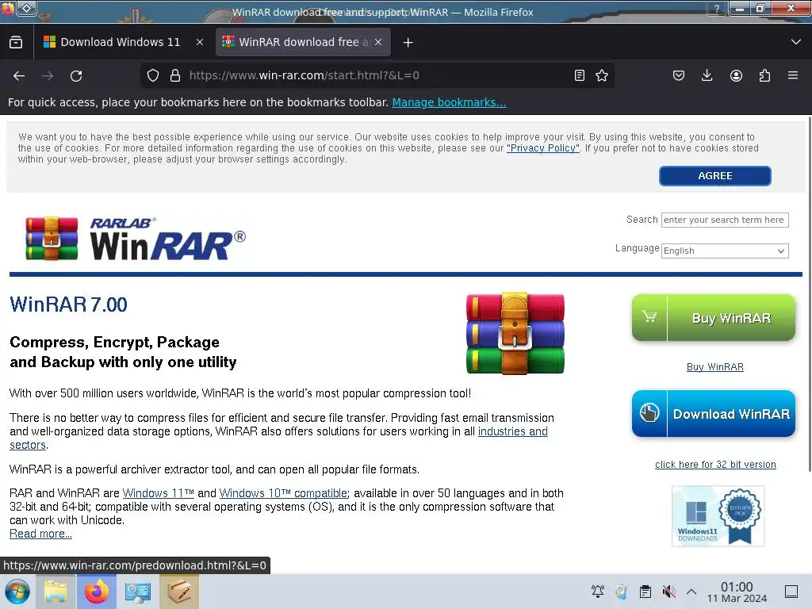Open the Windows 11 compatibility link
The height and width of the screenshot is (609, 812).
pyautogui.click(x=158, y=493)
